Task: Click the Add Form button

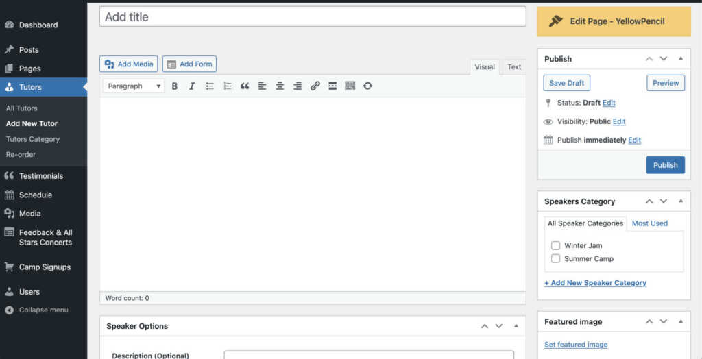Action: [x=189, y=64]
